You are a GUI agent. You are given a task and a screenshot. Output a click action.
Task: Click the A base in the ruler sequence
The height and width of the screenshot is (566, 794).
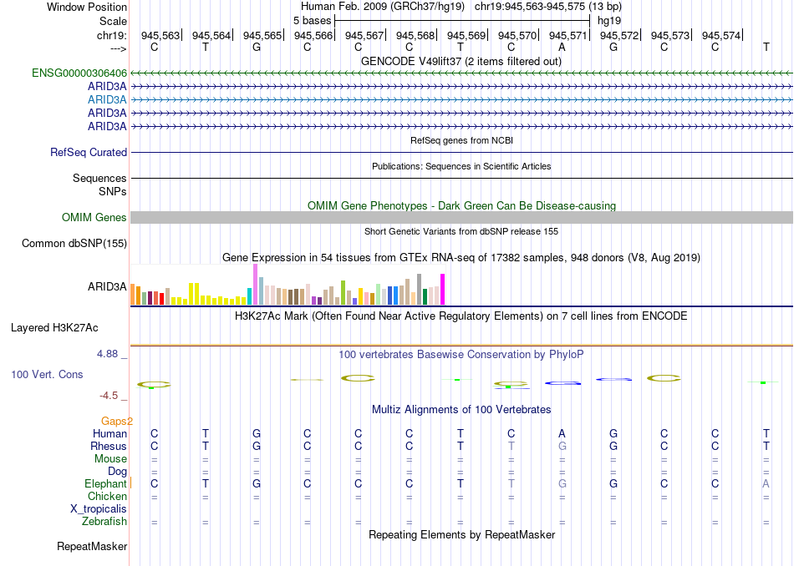coord(562,47)
